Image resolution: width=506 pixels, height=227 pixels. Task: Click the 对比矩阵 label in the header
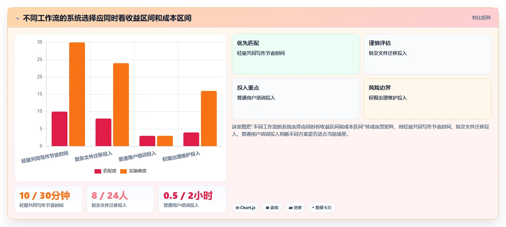pyautogui.click(x=481, y=18)
